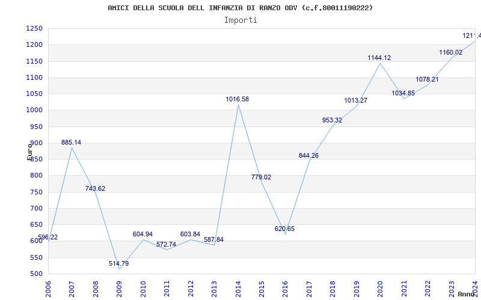Click x-axis year 2021
481x300 pixels.
[404, 289]
